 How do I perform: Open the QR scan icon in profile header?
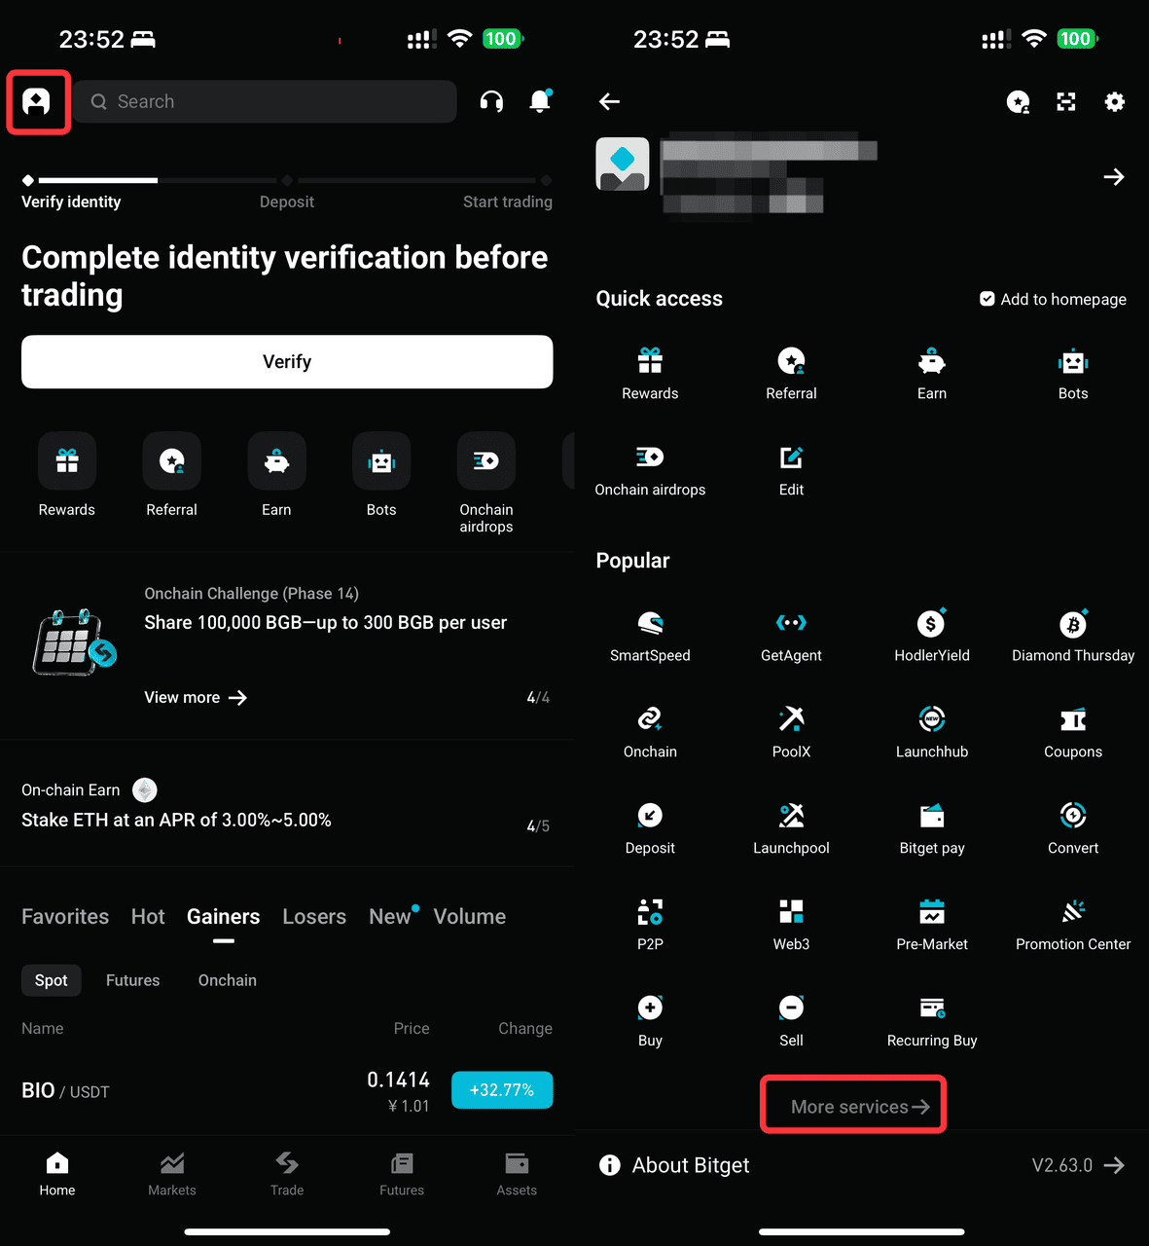click(x=1066, y=101)
